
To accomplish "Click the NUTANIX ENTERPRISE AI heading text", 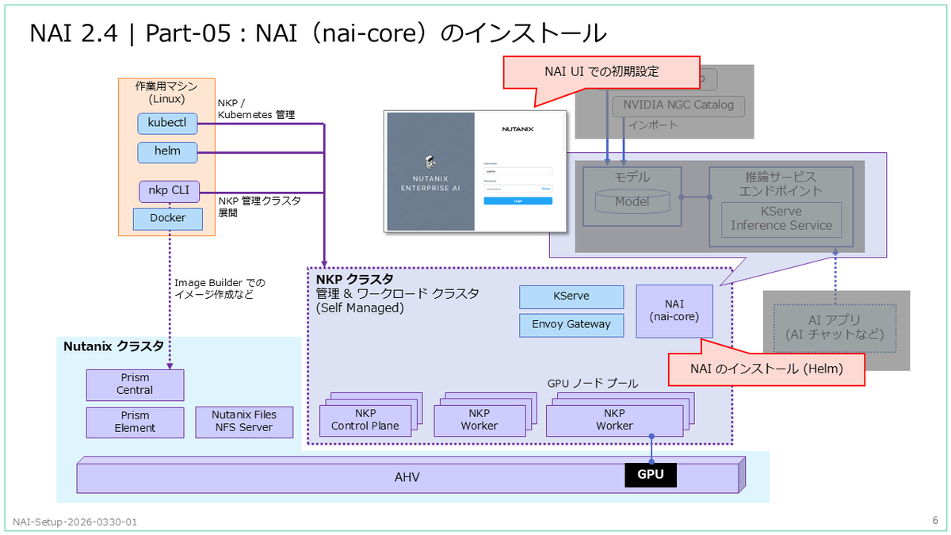I will click(430, 183).
